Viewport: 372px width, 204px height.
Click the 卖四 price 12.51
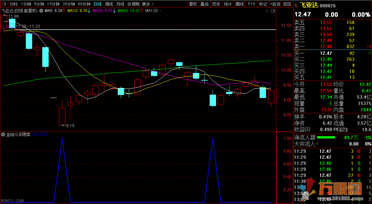pyautogui.click(x=326, y=28)
